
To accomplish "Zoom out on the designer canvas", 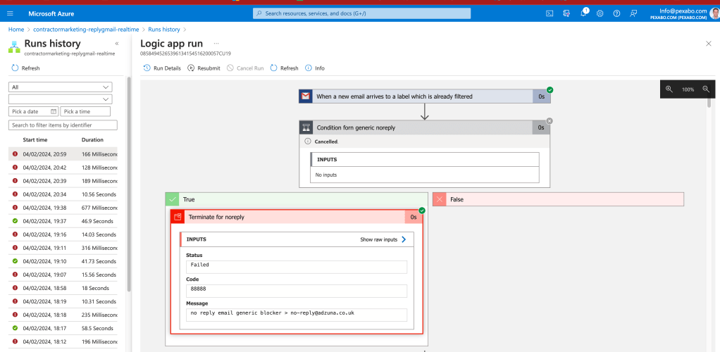I will coord(706,89).
